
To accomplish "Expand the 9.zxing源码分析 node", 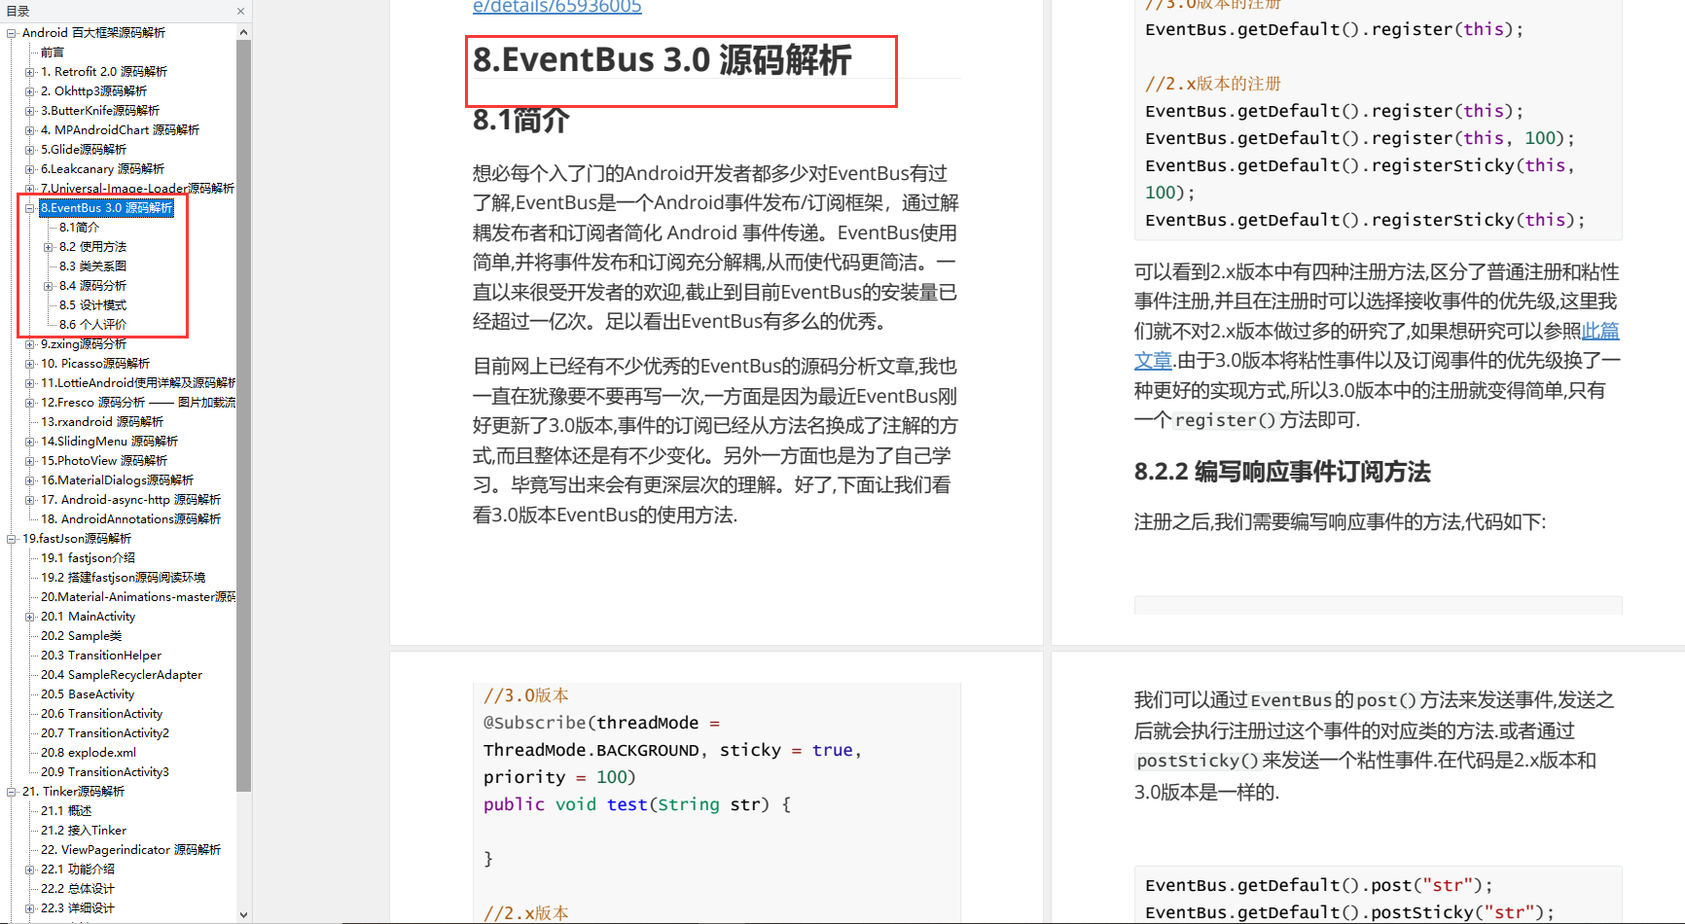I will click(x=30, y=344).
